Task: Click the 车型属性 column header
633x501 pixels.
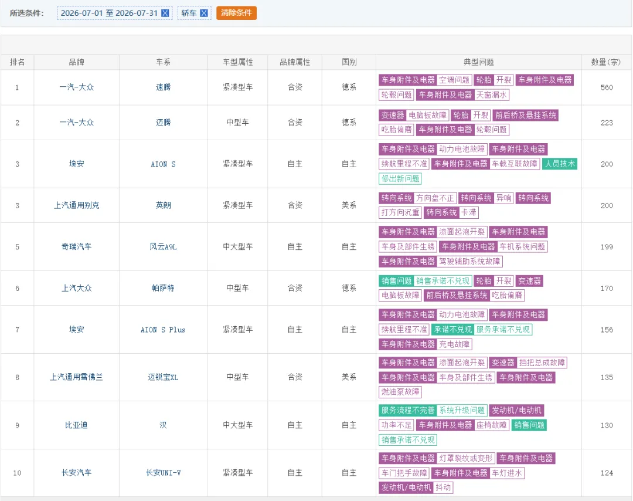Action: [238, 62]
